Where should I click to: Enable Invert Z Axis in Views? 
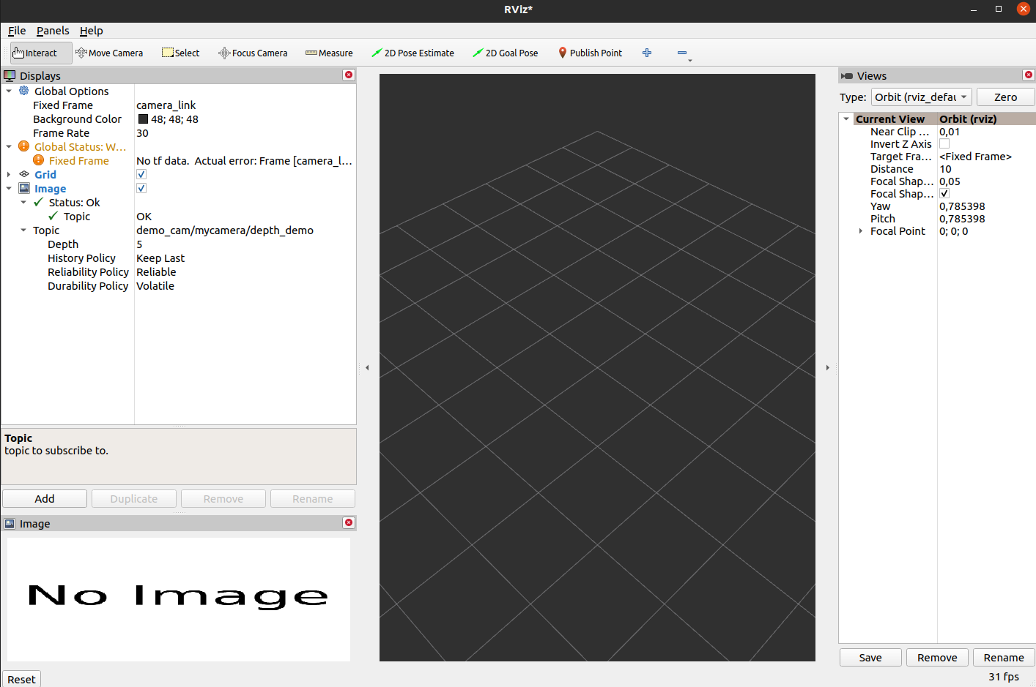click(x=944, y=143)
